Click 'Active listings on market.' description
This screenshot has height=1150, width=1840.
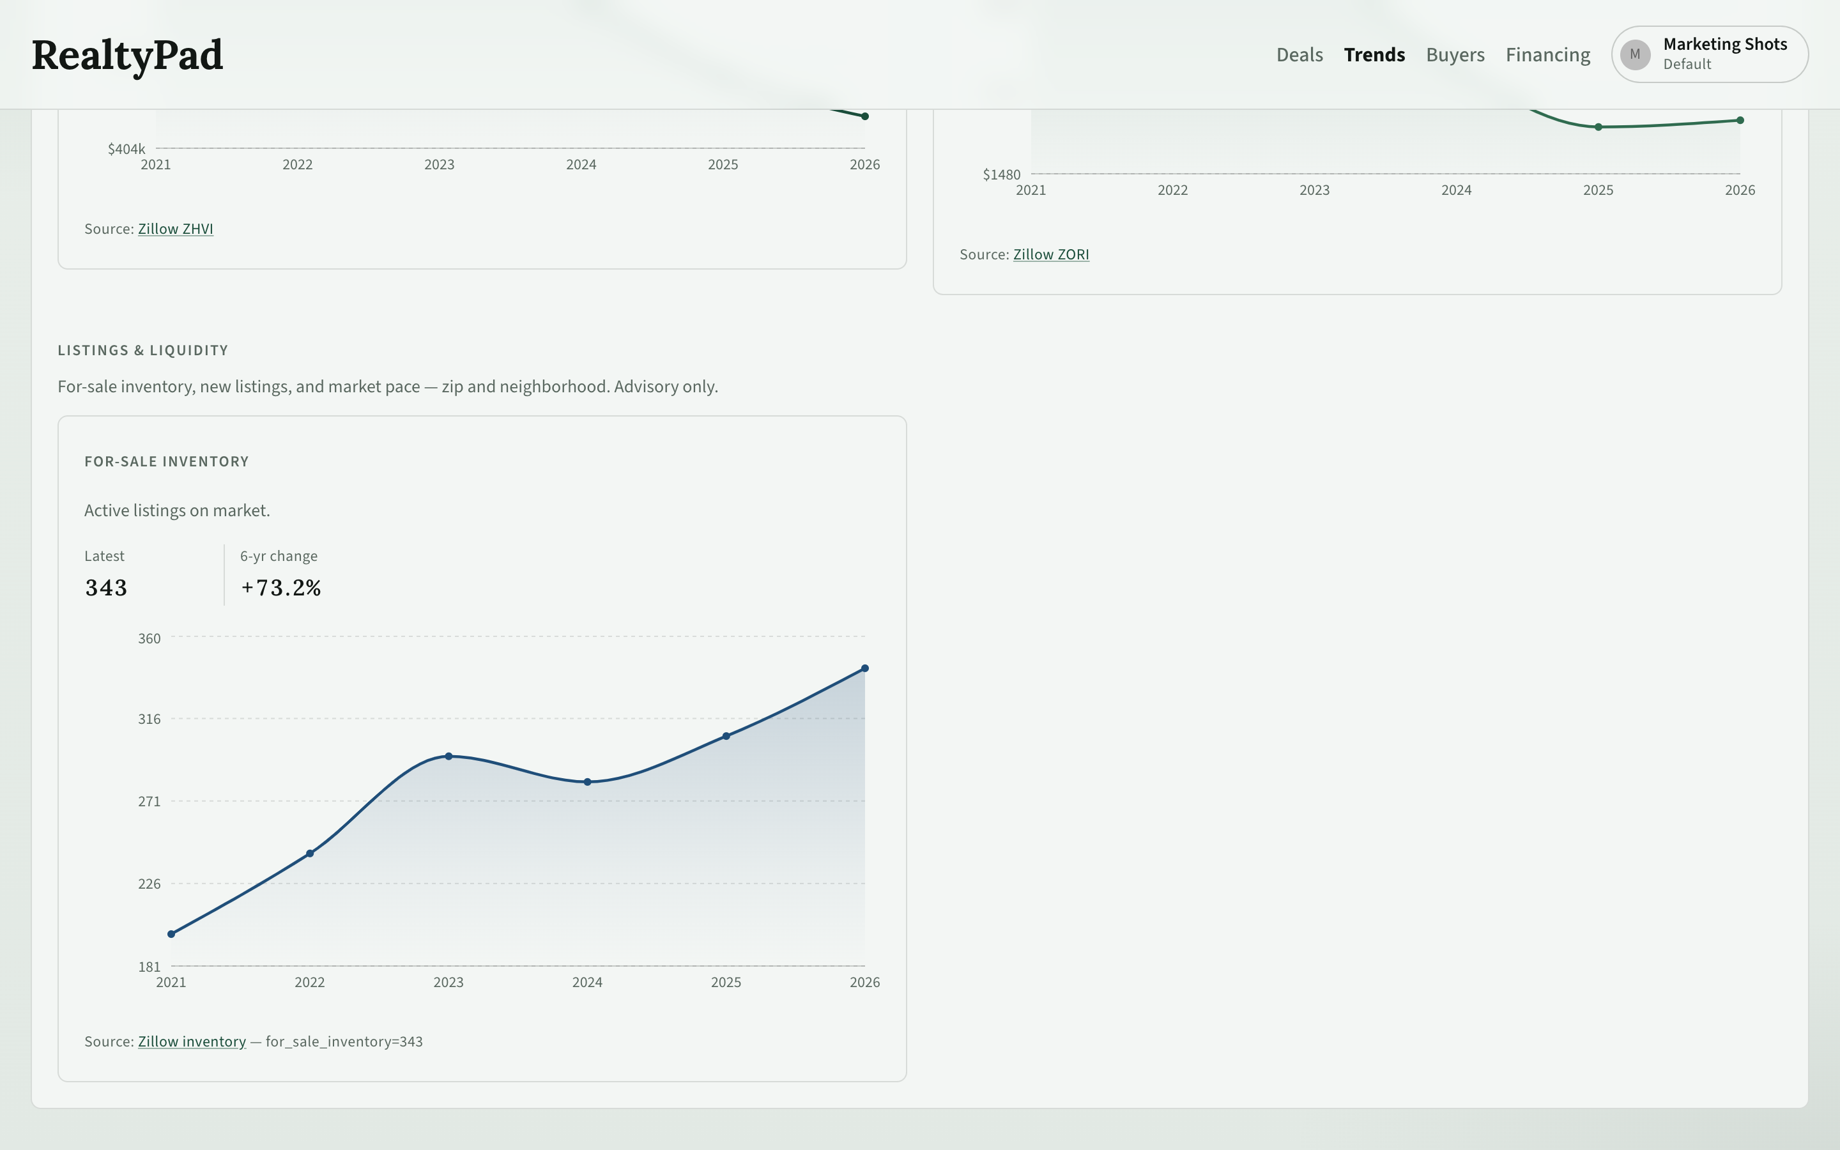177,510
